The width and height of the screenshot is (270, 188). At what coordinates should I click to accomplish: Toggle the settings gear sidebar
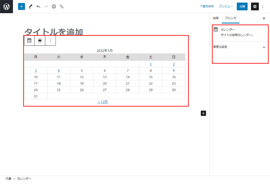[x=255, y=6]
